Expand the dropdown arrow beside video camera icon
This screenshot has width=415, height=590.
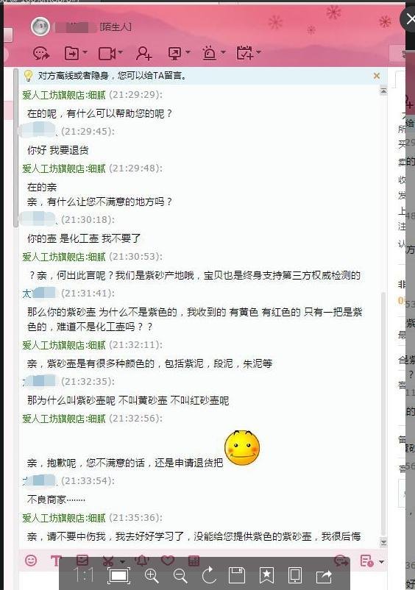coord(120,52)
